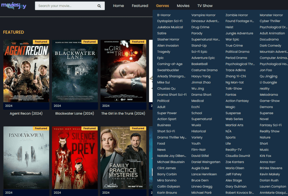Open the Home menu item
The image size is (288, 196).
pyautogui.click(x=118, y=6)
